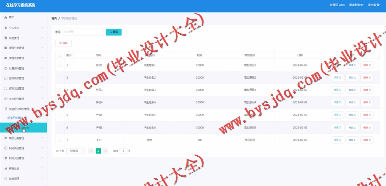Open 详情 for row 学号3

pos(338,90)
